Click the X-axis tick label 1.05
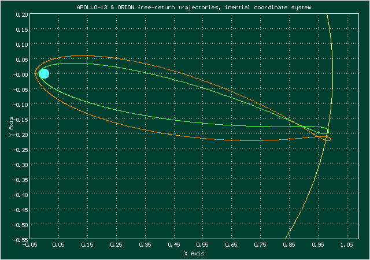The width and height of the screenshot is (370, 260). click(x=347, y=245)
